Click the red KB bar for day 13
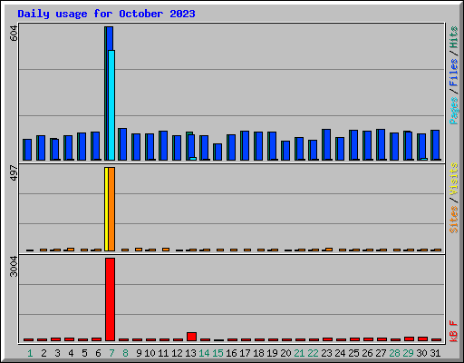The image size is (464, 363). coord(191,337)
